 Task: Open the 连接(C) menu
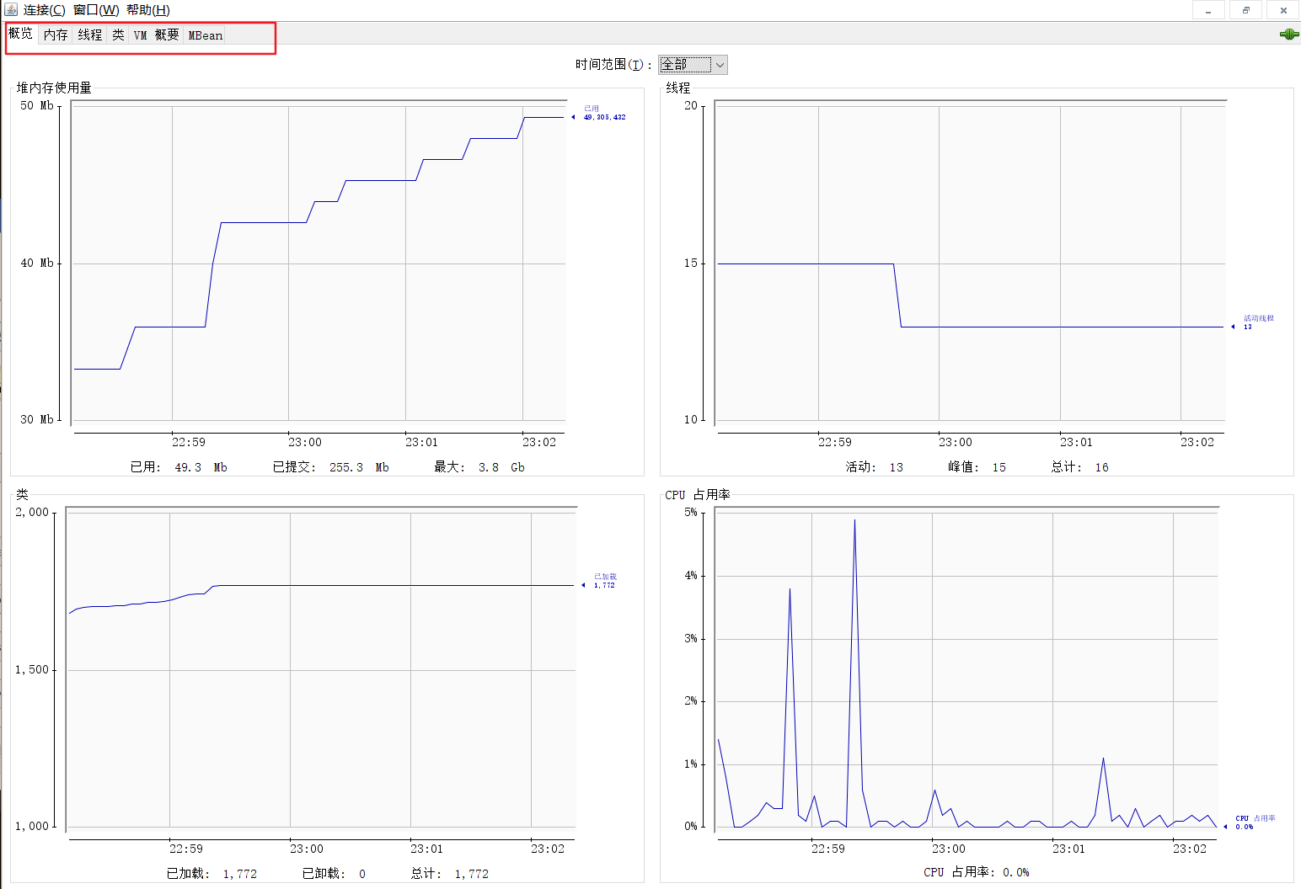pyautogui.click(x=44, y=10)
